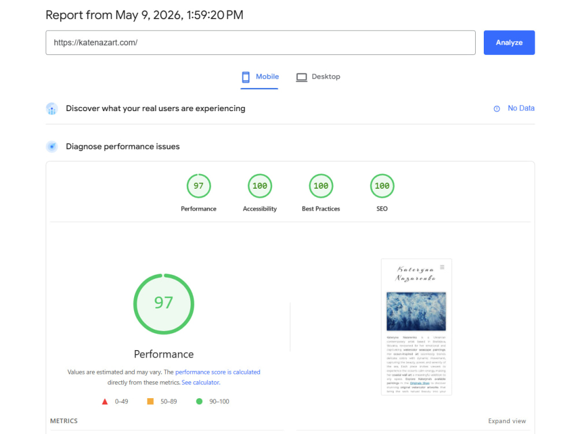Click the real users experience icon
Screen dimensions: 578x434
point(52,109)
